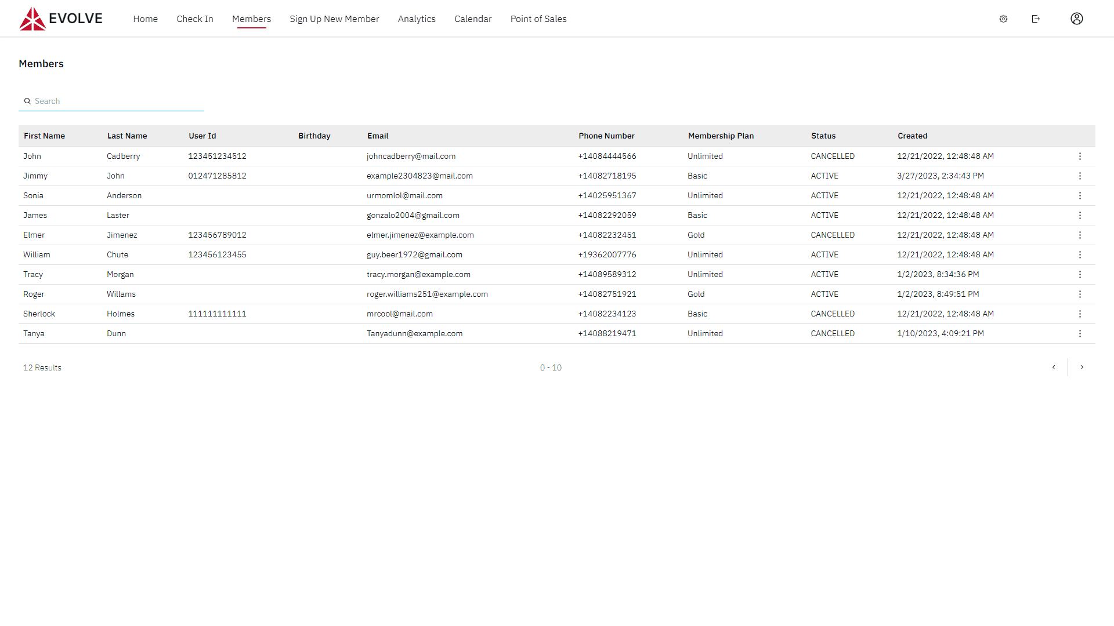Image resolution: width=1114 pixels, height=626 pixels.
Task: Click the Check In navigation icon
Action: pos(195,19)
